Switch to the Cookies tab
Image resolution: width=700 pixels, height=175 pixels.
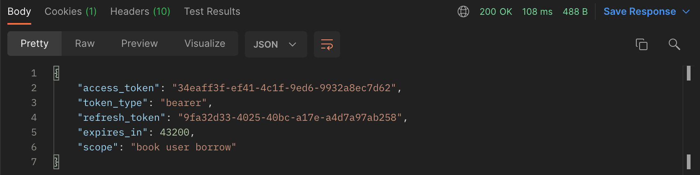pos(71,12)
